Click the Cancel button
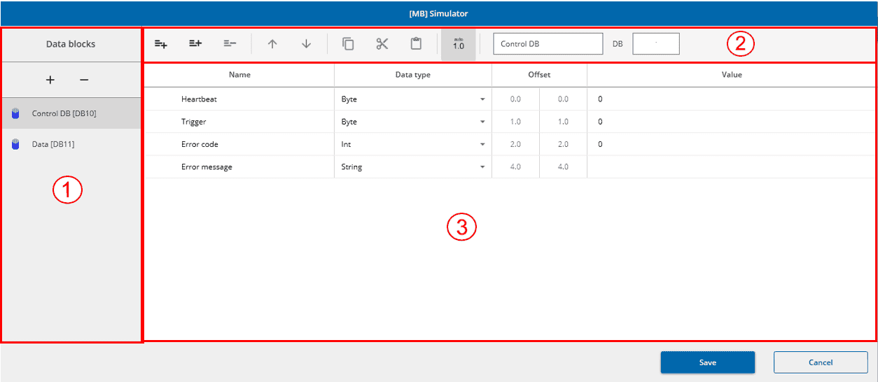The height and width of the screenshot is (382, 878). coord(821,362)
